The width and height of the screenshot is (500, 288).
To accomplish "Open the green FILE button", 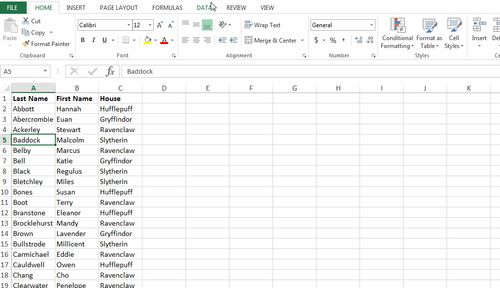I will (x=13, y=8).
